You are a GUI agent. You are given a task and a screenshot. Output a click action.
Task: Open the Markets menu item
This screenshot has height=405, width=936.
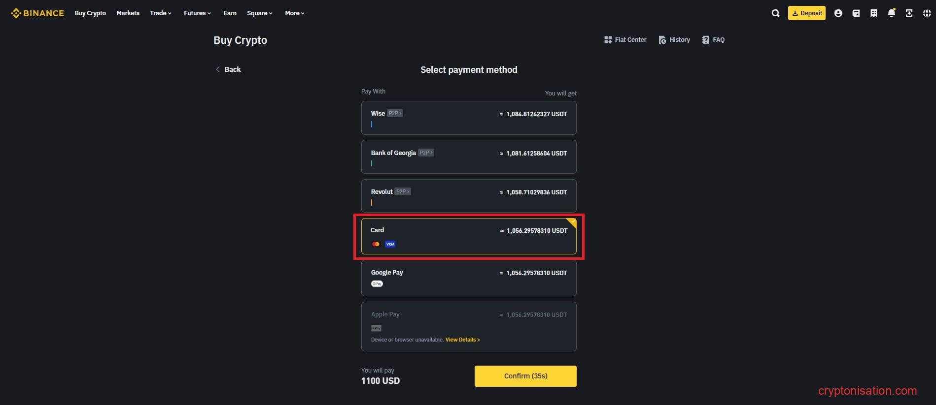(128, 13)
